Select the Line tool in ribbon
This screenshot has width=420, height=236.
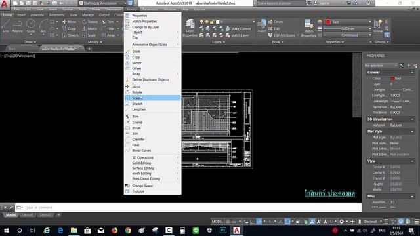click(6, 26)
